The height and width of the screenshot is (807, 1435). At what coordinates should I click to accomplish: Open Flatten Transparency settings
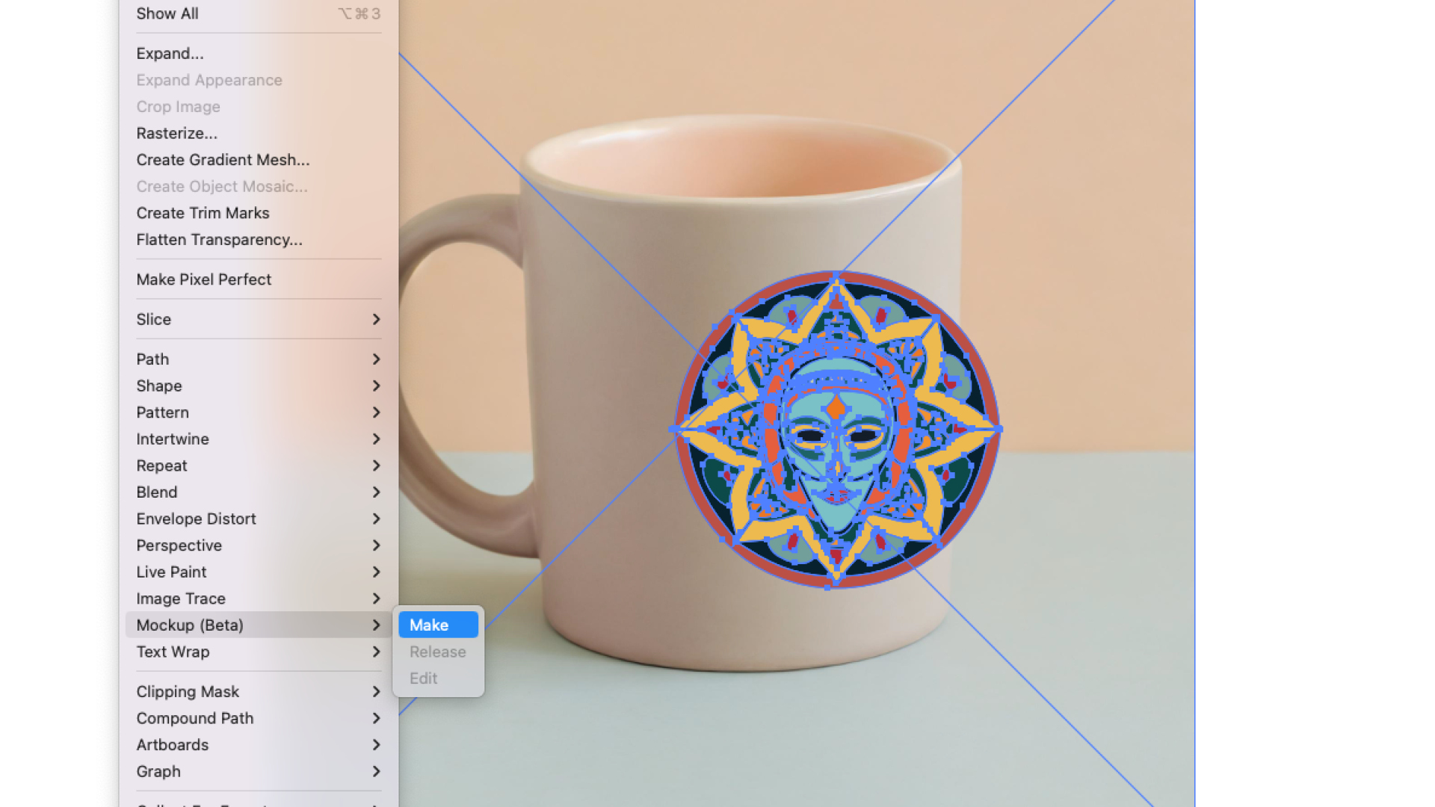pyautogui.click(x=218, y=239)
